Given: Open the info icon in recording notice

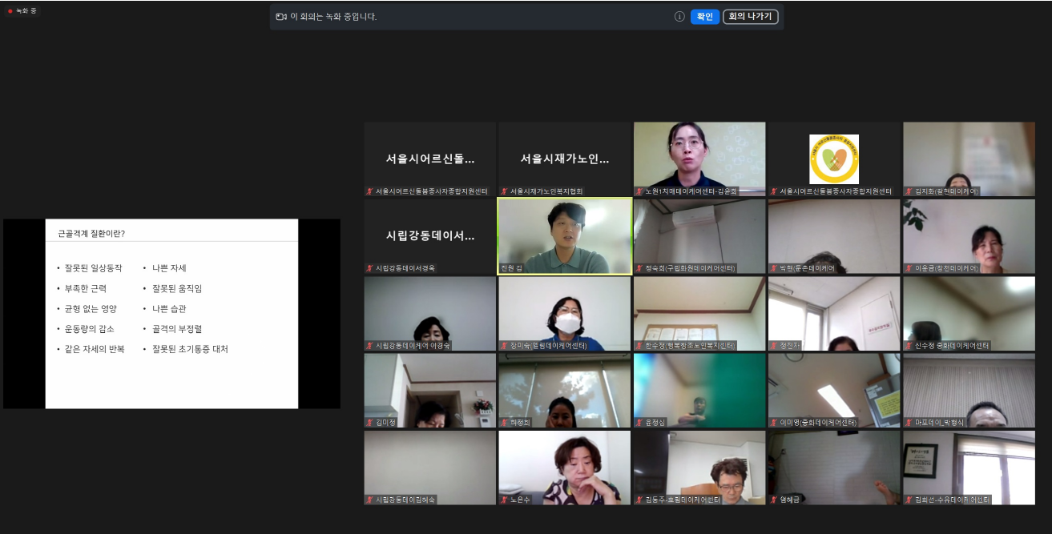Looking at the screenshot, I should [679, 17].
